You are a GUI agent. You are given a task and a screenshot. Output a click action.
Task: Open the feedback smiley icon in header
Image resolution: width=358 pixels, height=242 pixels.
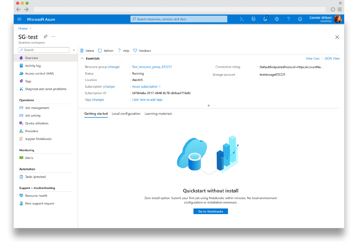click(x=300, y=19)
